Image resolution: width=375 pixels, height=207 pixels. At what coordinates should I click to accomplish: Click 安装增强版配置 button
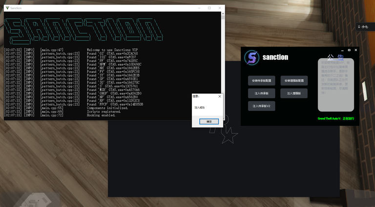pyautogui.click(x=294, y=80)
